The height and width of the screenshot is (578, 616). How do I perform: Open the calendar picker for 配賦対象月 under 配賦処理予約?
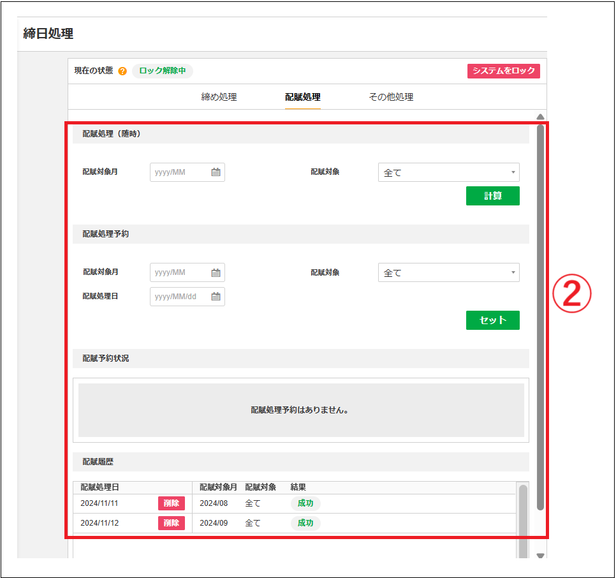[x=216, y=272]
